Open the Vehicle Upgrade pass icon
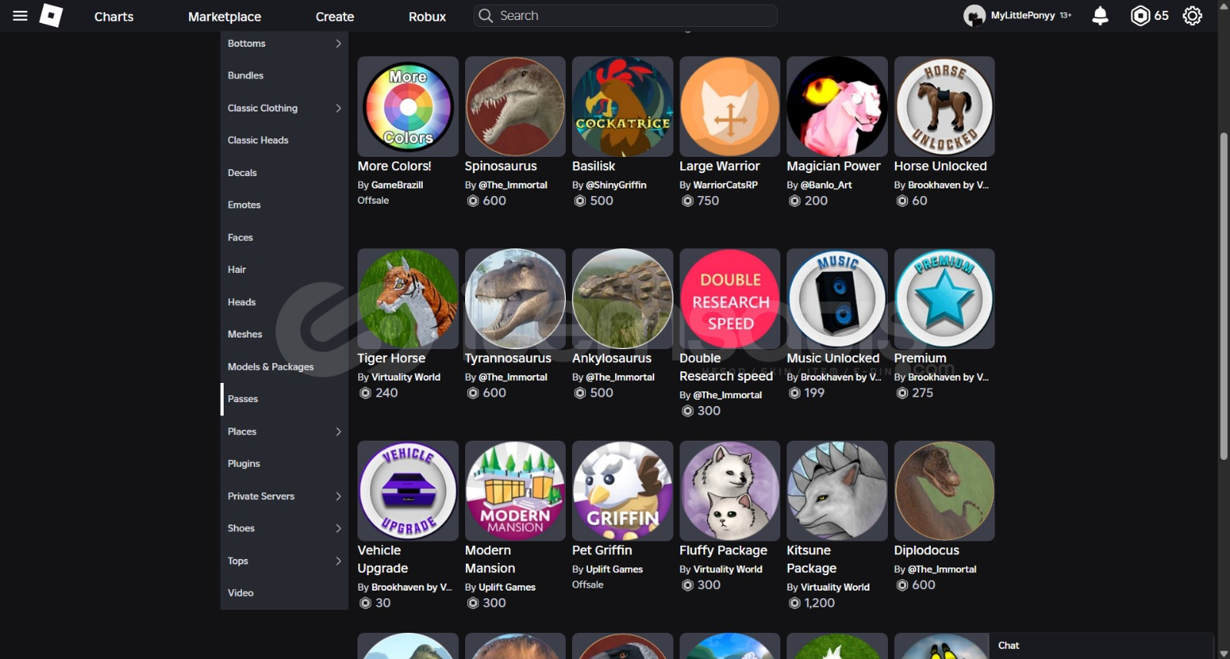1230x659 pixels. click(408, 491)
